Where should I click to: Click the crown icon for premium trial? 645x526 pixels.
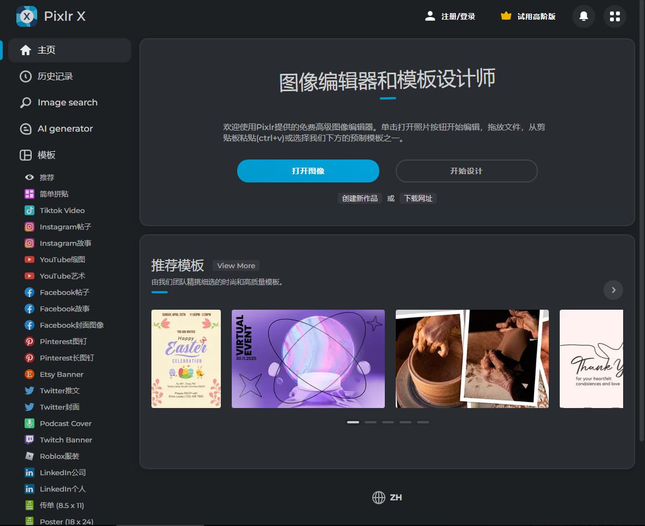tap(506, 16)
